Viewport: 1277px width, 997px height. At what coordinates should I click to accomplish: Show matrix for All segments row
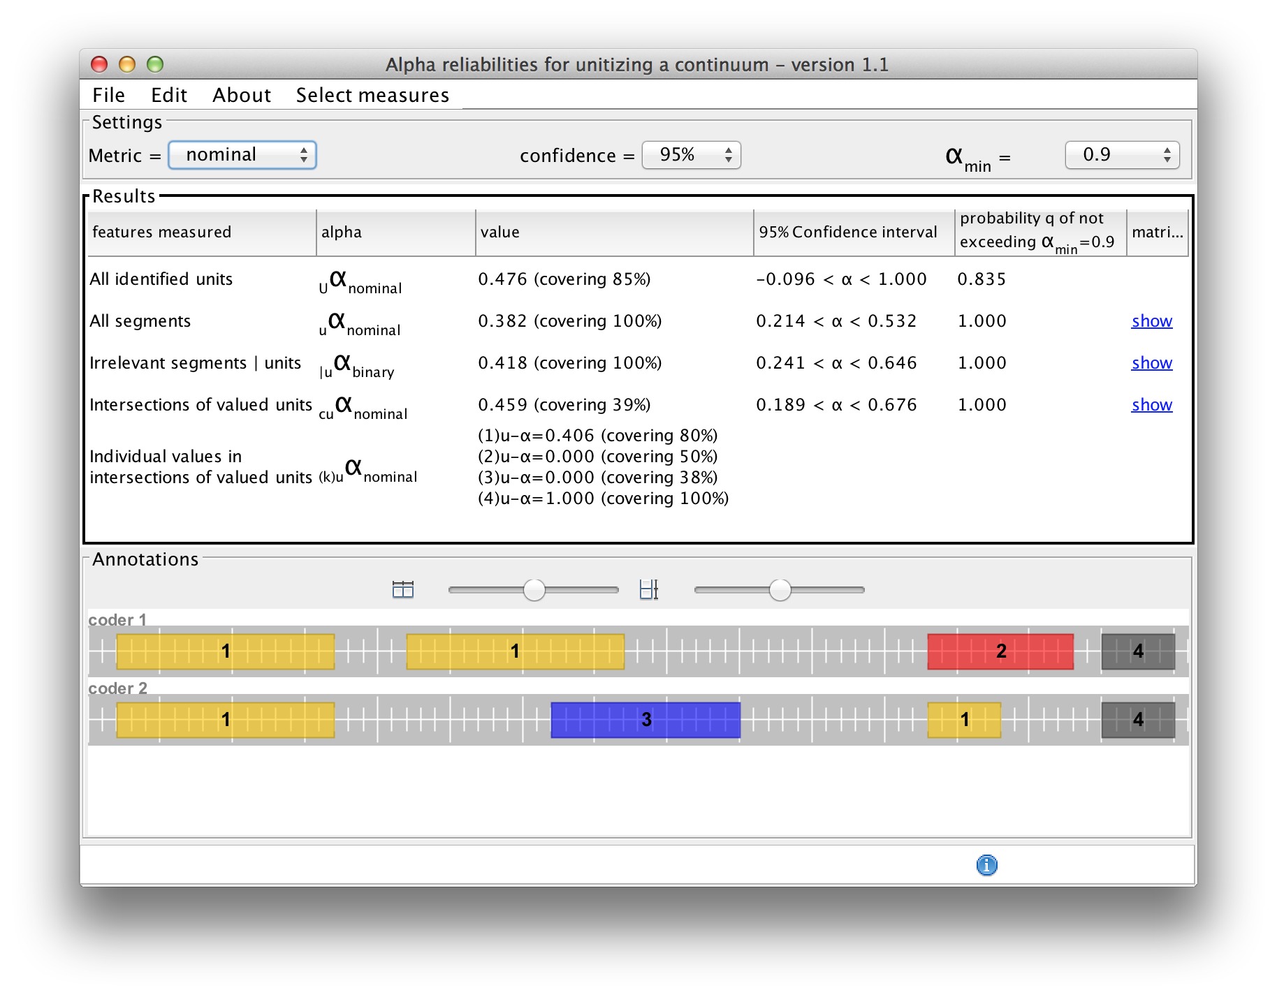(1151, 321)
